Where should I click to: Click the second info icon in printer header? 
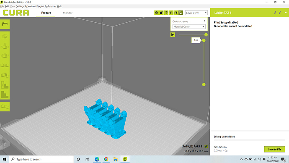click(x=280, y=13)
